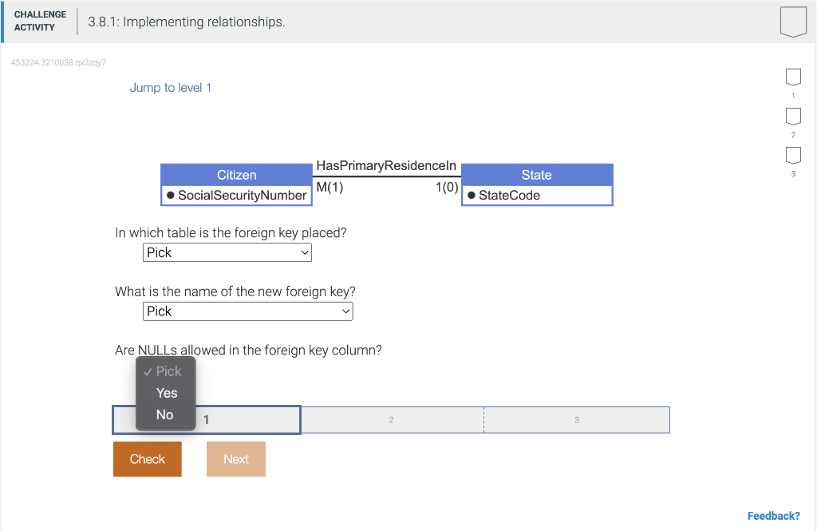Open the new foreign key name dropdown
817x531 pixels.
[x=248, y=311]
